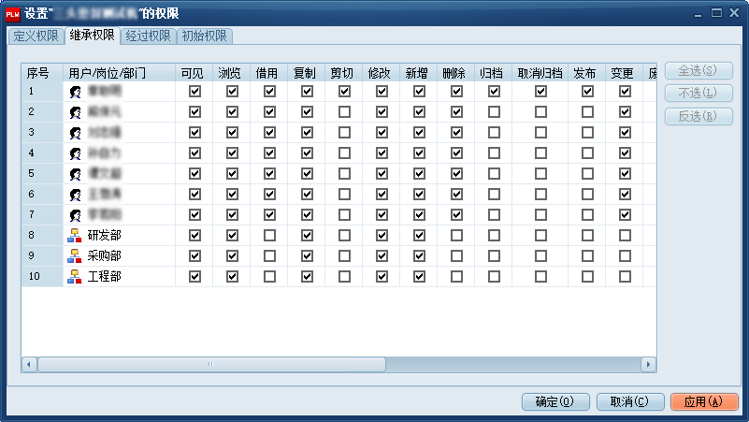Select the user icon in row 3

[x=76, y=133]
